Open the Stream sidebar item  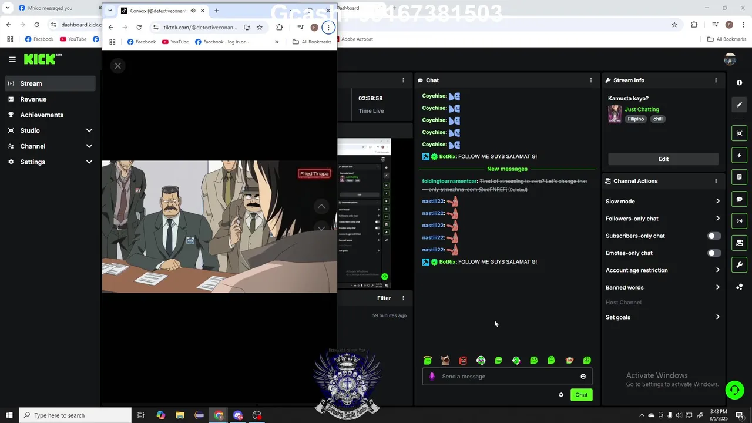[x=50, y=83]
